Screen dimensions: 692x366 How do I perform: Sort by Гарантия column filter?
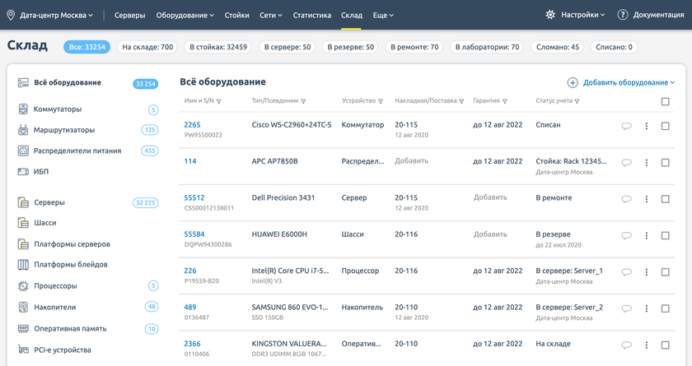[504, 101]
